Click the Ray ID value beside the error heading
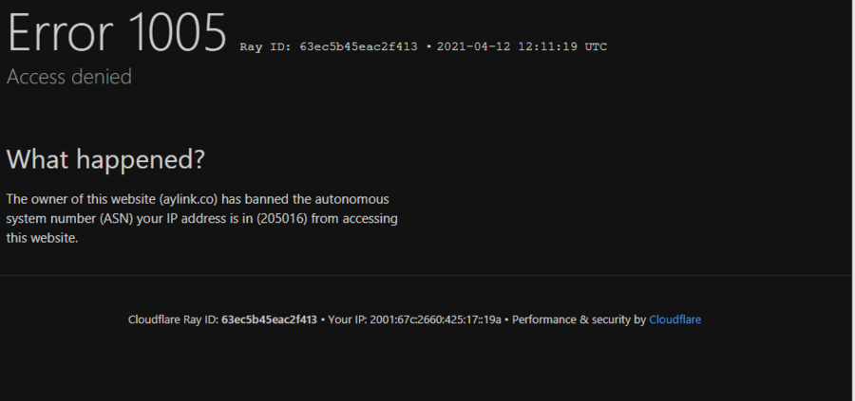Viewport: 855px width, 401px height. point(358,46)
